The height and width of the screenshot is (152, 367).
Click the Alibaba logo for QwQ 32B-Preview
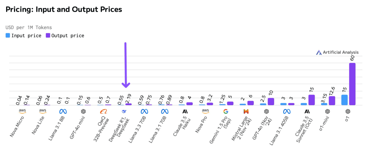click(104, 111)
